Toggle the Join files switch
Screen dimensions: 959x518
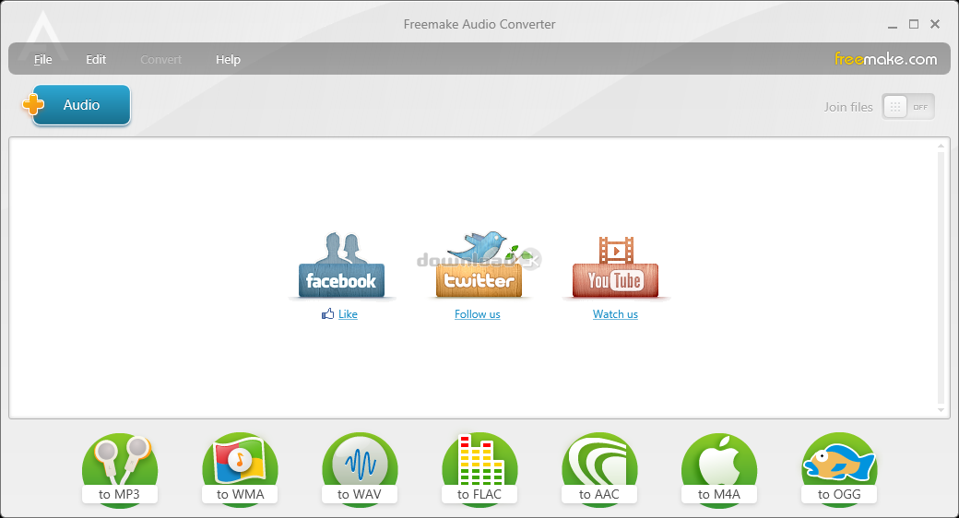908,107
